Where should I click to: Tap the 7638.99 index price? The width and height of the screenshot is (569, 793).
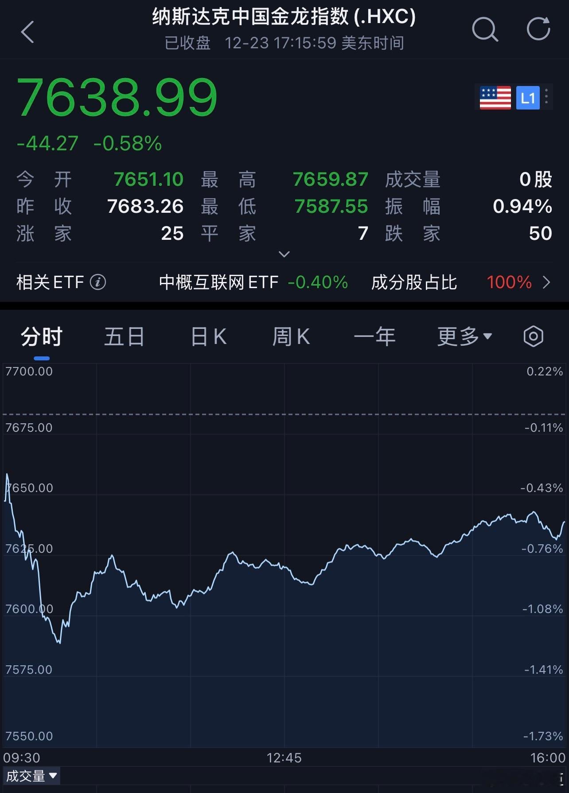pos(117,97)
